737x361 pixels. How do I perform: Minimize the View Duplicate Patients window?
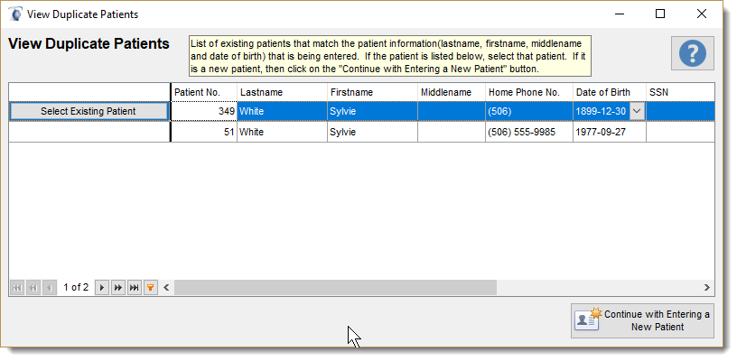(x=619, y=14)
